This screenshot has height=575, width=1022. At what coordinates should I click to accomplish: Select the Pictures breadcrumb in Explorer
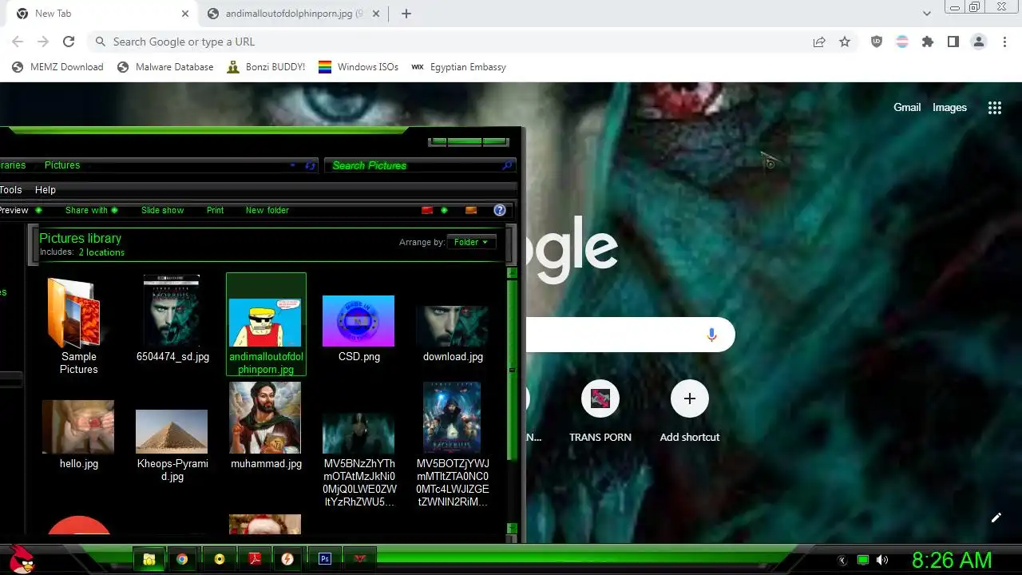[x=62, y=165]
